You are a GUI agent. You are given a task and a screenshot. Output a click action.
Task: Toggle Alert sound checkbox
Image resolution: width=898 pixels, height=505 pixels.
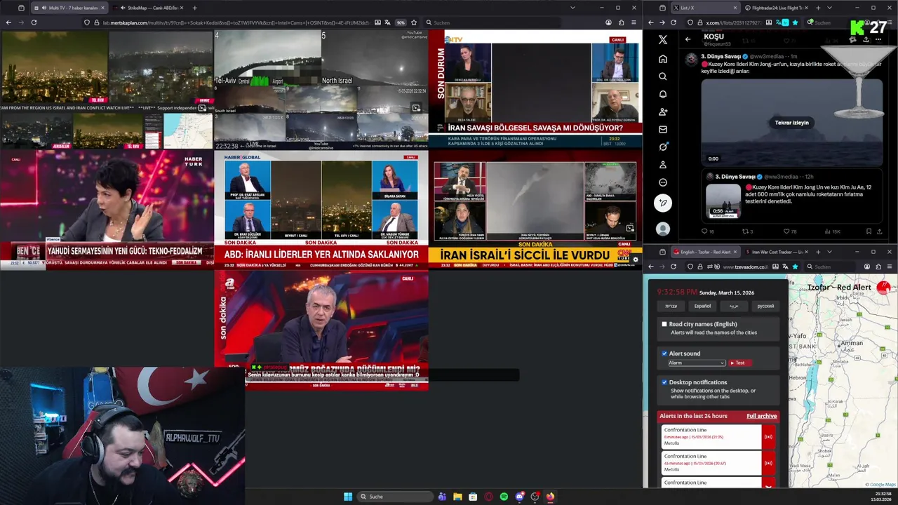[664, 353]
